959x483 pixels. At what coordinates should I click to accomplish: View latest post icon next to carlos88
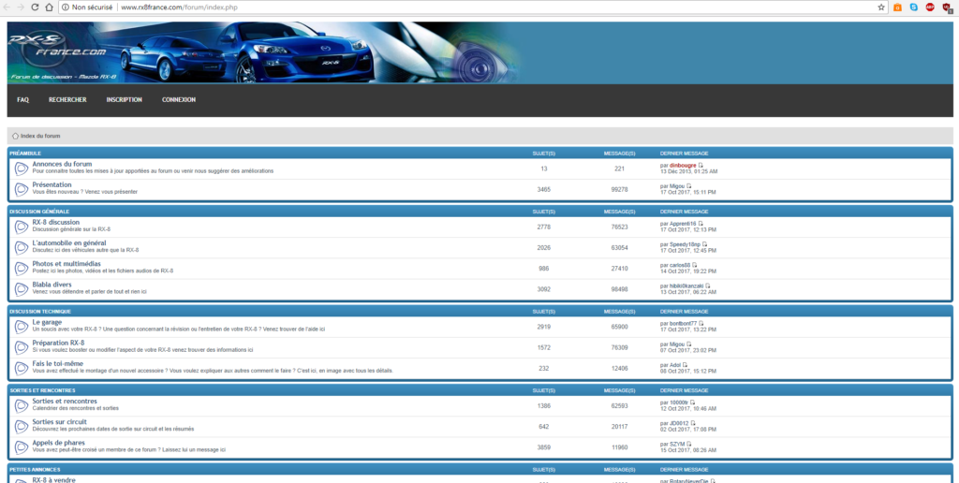click(695, 265)
